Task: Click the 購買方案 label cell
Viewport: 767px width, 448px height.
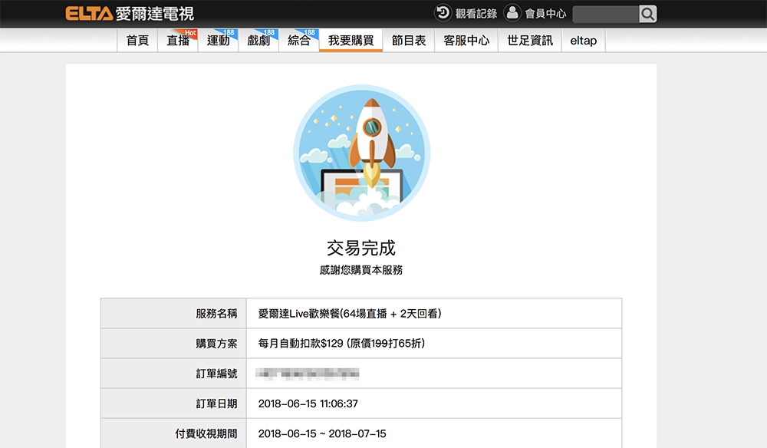Action: [x=173, y=344]
